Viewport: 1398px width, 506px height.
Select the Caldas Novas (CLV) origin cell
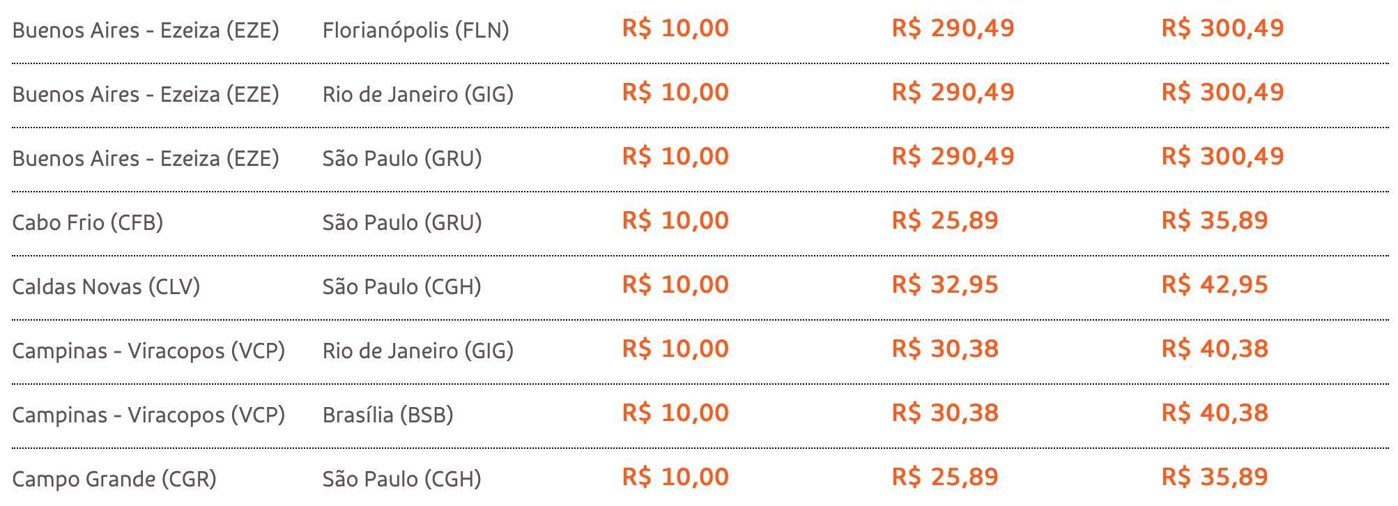106,286
